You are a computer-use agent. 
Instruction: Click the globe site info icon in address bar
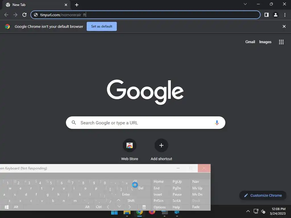tap(36, 15)
